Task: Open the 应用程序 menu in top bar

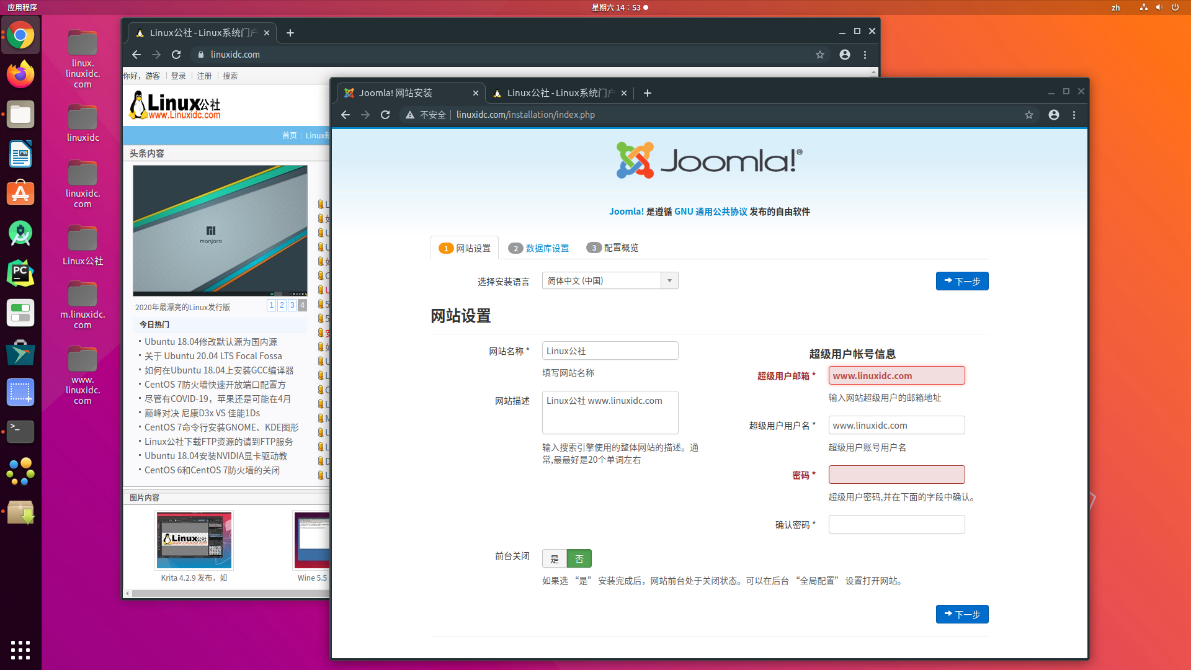Action: point(22,7)
